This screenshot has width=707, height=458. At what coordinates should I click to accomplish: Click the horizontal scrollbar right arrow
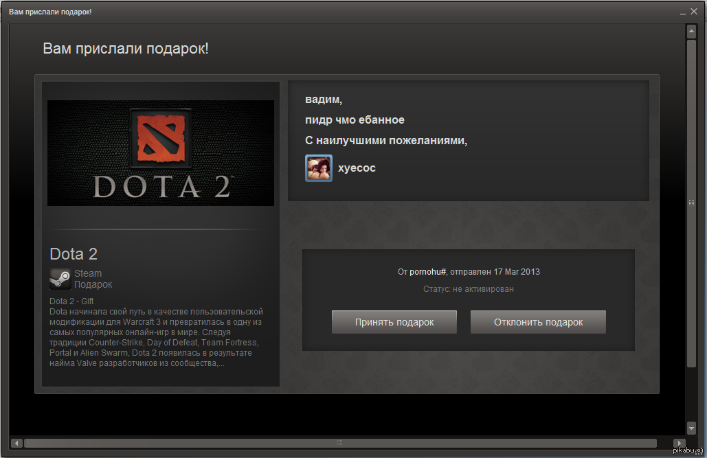(680, 443)
